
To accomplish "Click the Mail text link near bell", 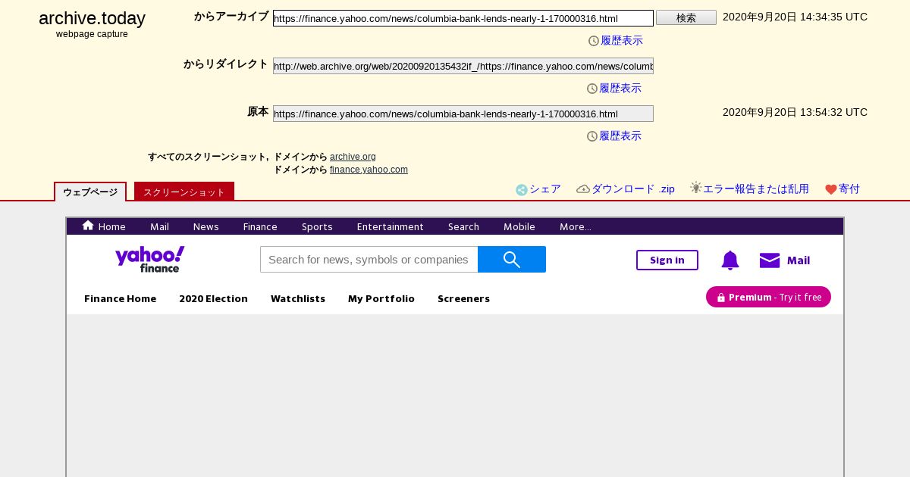I will pyautogui.click(x=799, y=260).
